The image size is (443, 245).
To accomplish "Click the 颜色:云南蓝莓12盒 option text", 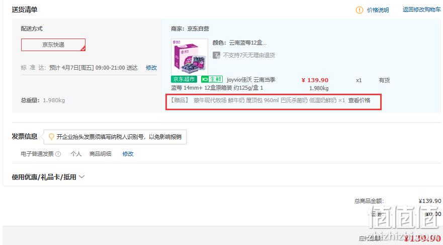I will pyautogui.click(x=239, y=43).
